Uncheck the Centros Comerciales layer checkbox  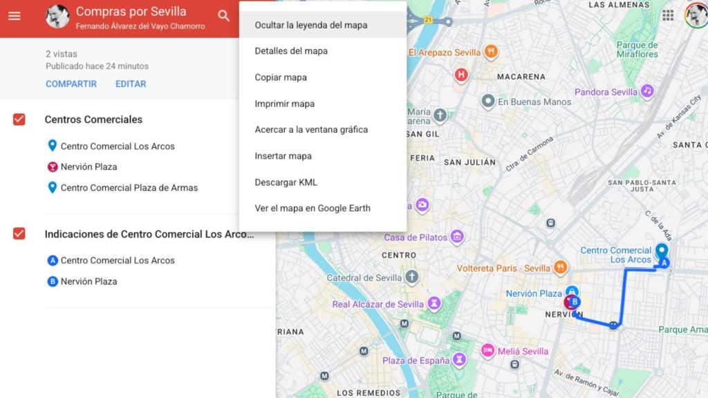click(x=19, y=120)
